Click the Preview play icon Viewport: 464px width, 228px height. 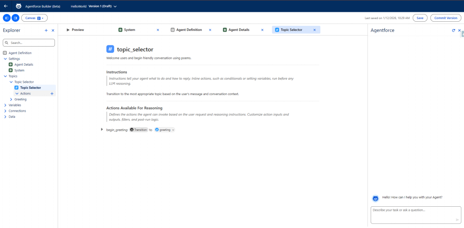[x=68, y=30]
